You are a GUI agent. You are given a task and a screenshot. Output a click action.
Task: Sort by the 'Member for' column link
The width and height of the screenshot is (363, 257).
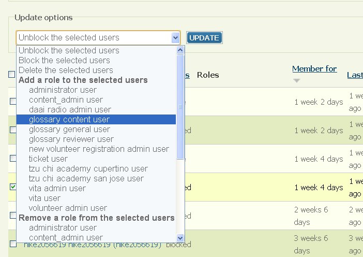[314, 68]
